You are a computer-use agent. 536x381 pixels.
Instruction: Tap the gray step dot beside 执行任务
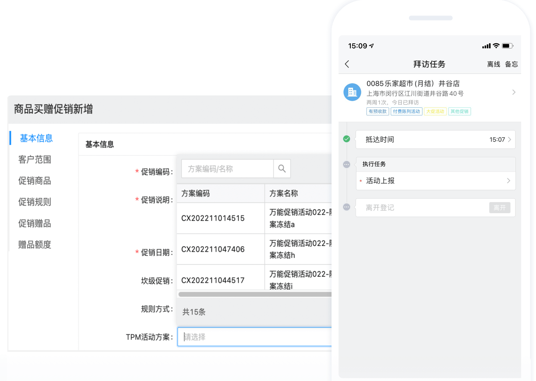(x=346, y=164)
